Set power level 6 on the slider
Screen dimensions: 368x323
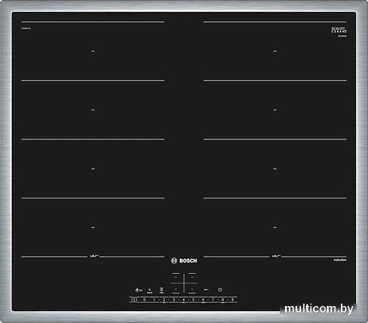click(x=203, y=300)
